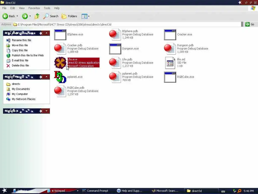Click the direct3d taskbar button
The height and width of the screenshot is (194, 258).
tap(201, 191)
